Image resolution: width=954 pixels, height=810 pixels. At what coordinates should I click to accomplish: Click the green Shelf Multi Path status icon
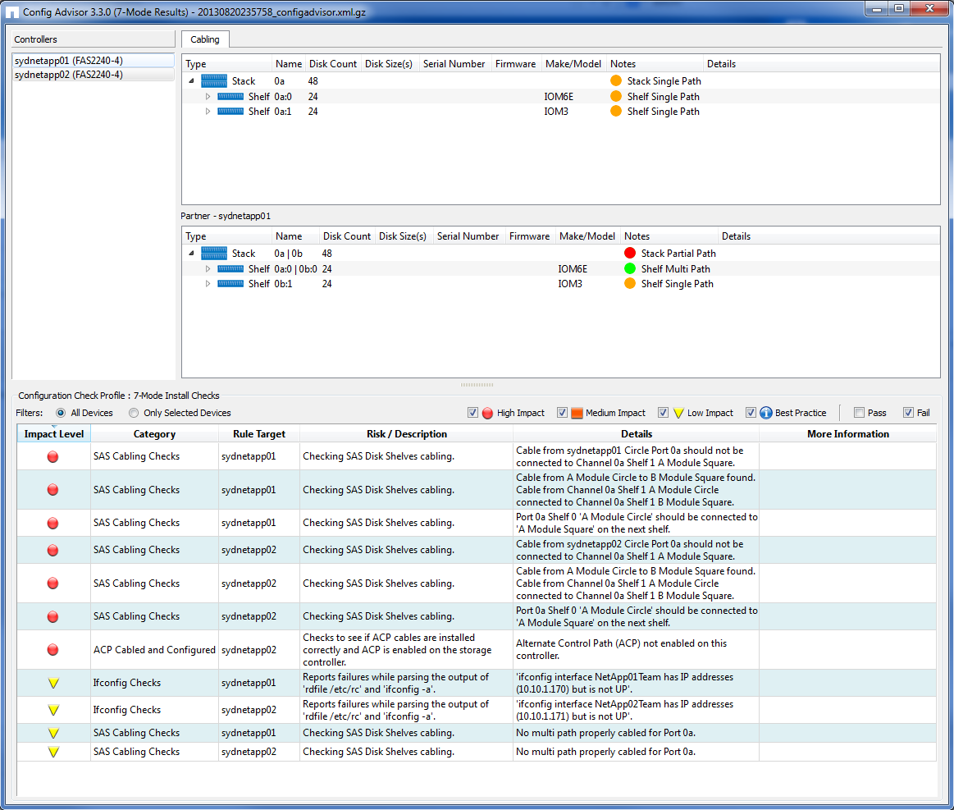pyautogui.click(x=630, y=268)
